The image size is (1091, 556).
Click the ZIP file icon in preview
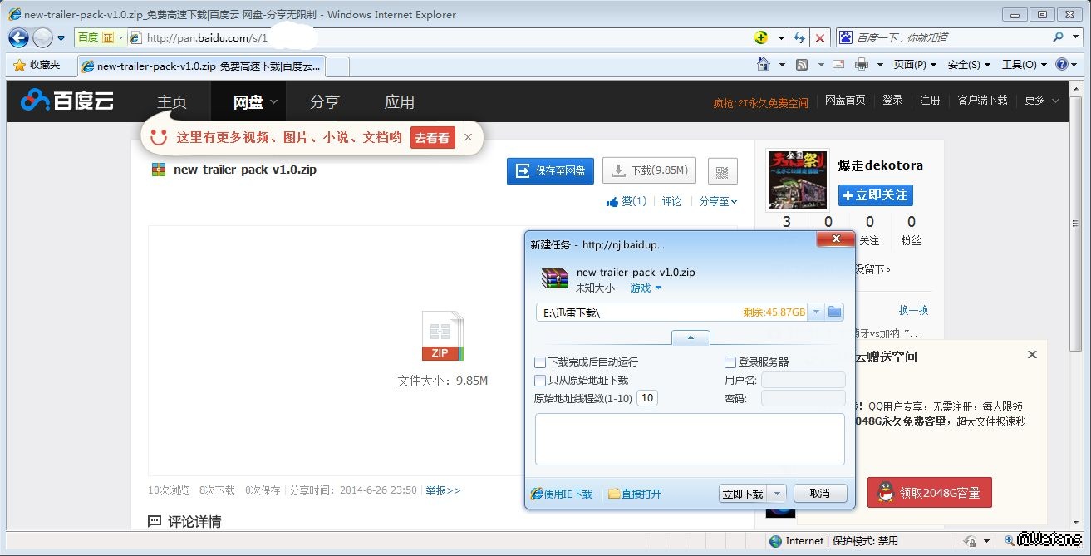click(443, 336)
